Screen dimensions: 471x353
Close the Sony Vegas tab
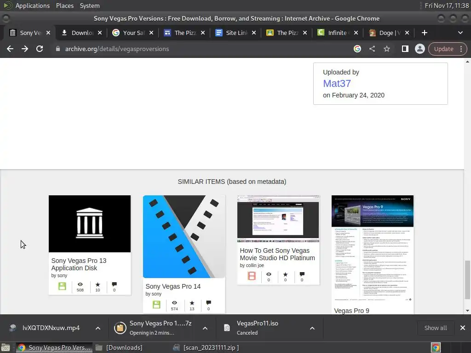48,33
